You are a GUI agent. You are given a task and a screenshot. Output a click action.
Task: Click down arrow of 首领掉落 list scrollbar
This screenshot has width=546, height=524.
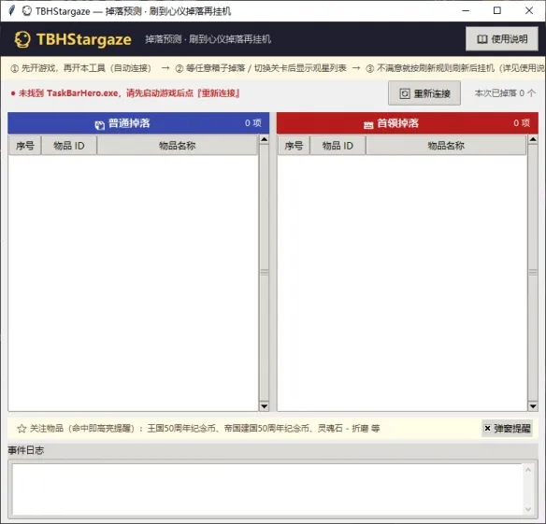[x=533, y=406]
